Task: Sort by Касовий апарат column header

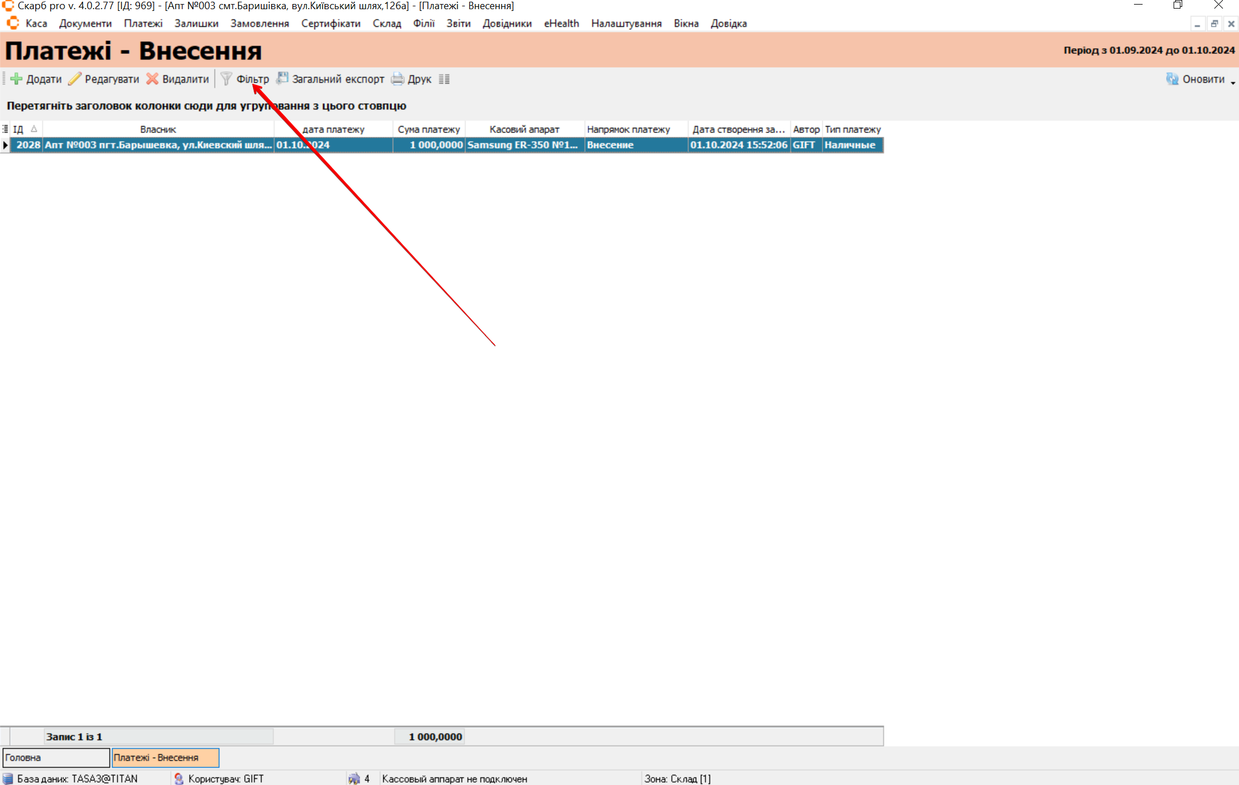Action: [x=524, y=130]
